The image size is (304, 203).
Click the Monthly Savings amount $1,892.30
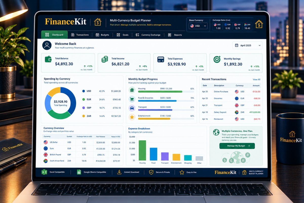(x=233, y=64)
